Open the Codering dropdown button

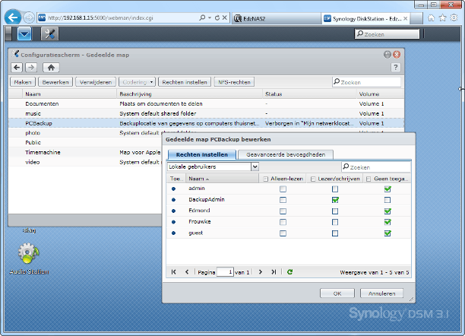[137, 82]
